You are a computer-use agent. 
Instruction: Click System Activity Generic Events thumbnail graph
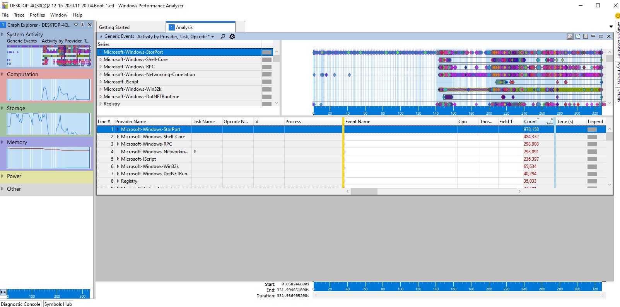click(x=49, y=56)
